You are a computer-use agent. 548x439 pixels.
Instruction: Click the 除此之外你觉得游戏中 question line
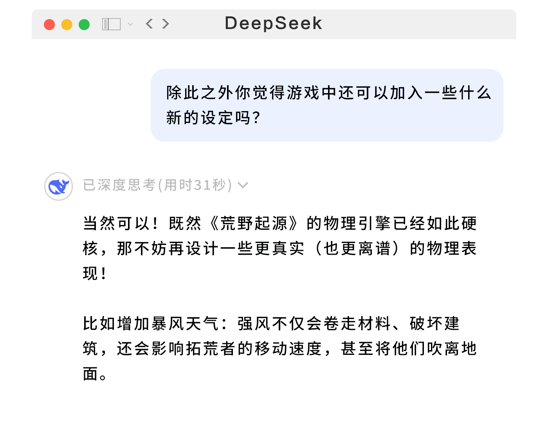pyautogui.click(x=328, y=93)
